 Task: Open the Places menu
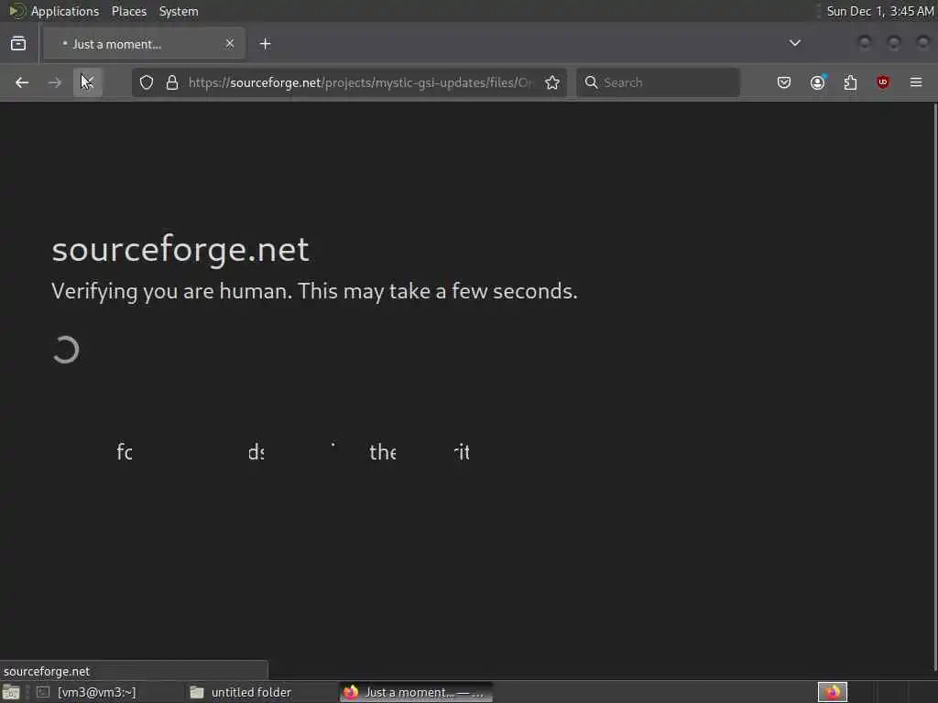pos(129,11)
